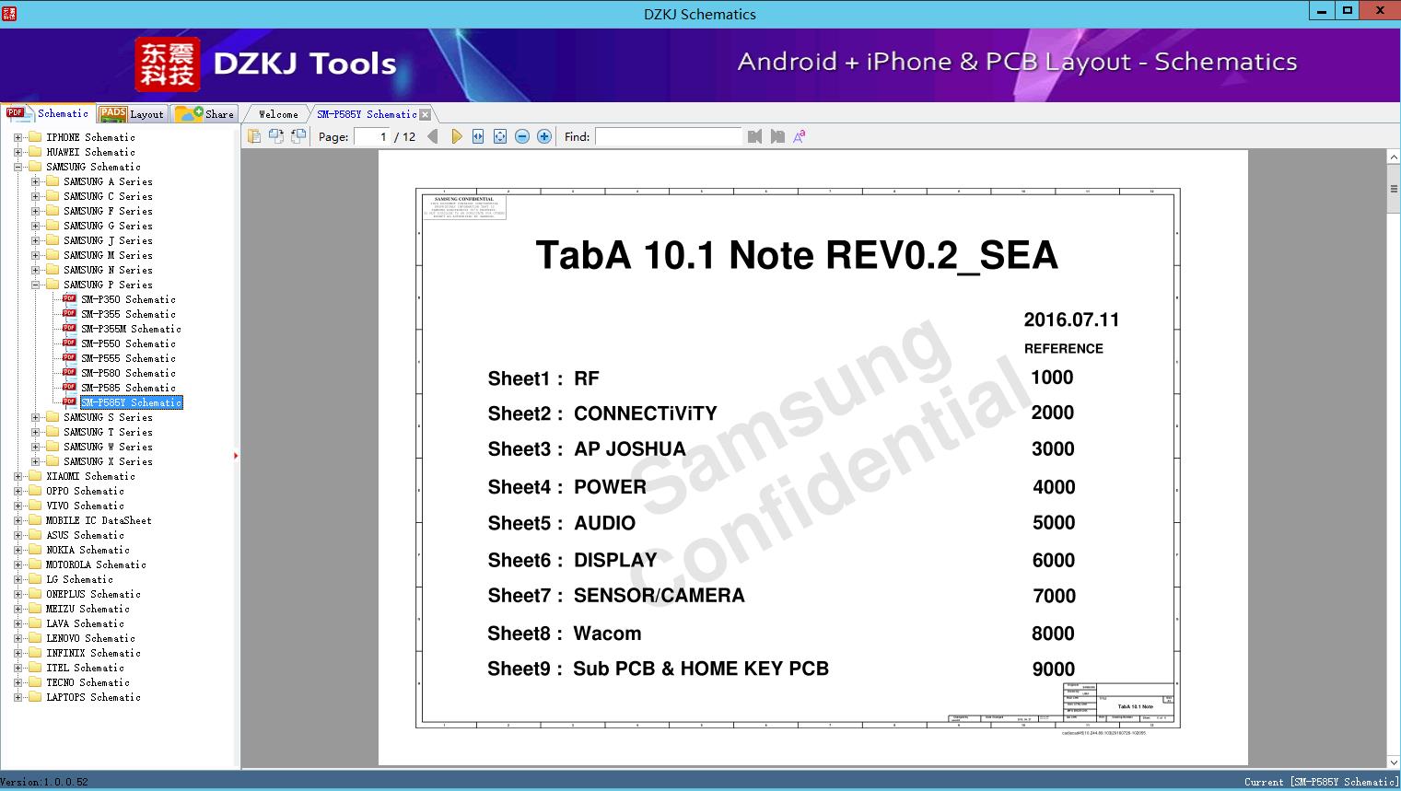The height and width of the screenshot is (791, 1401).
Task: Select the ONEPLUS Schematic folder
Action: coord(93,594)
